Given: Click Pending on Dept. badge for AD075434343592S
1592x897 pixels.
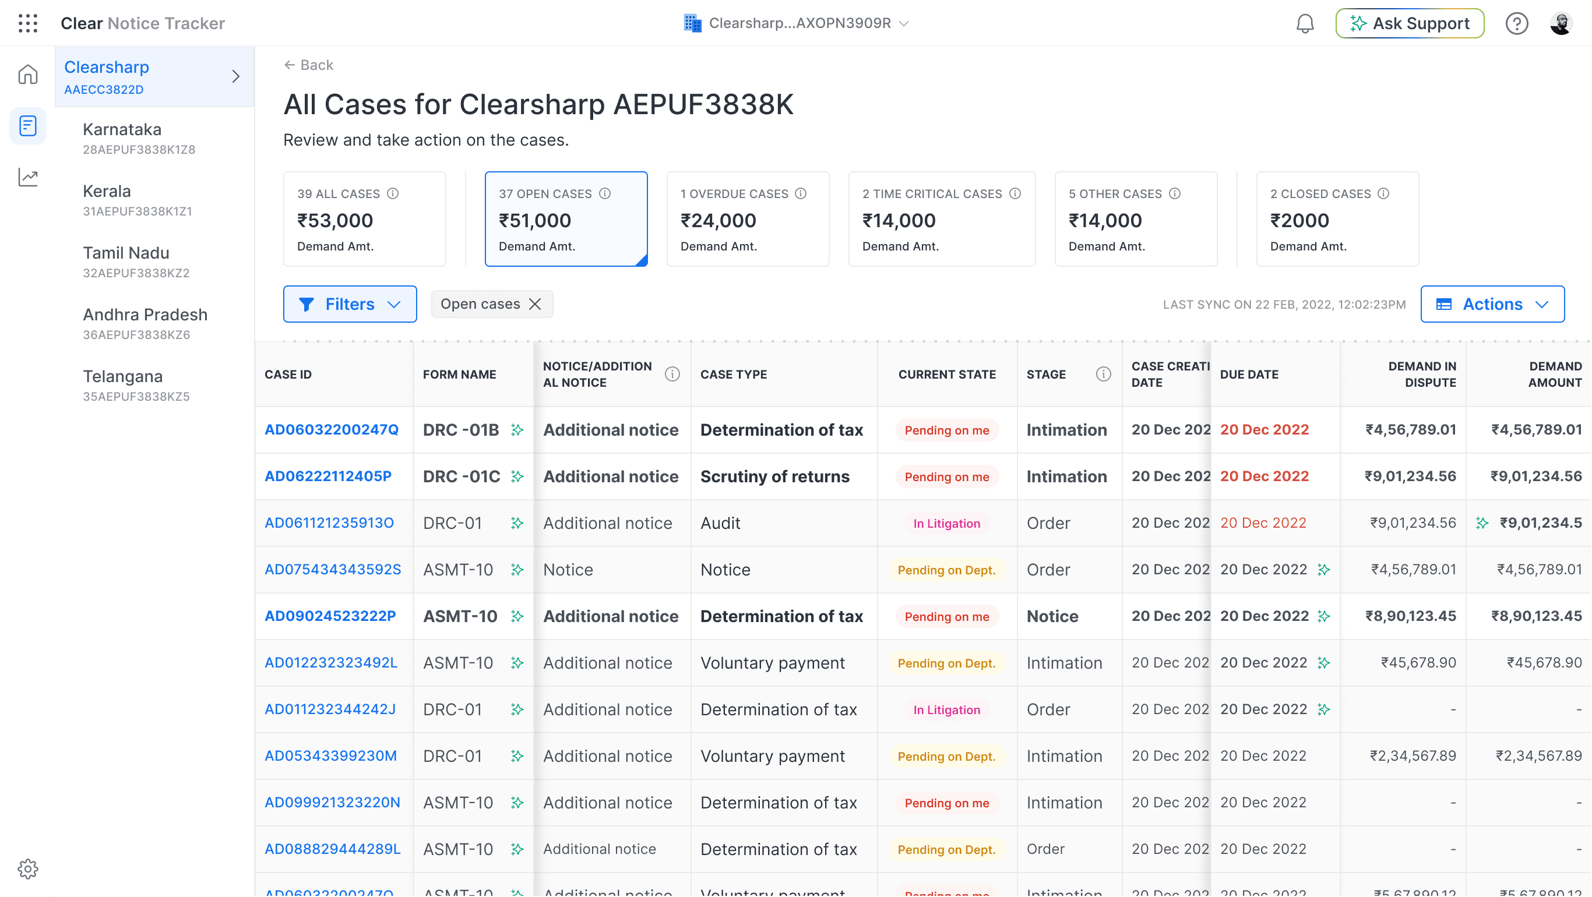Looking at the screenshot, I should click(947, 570).
